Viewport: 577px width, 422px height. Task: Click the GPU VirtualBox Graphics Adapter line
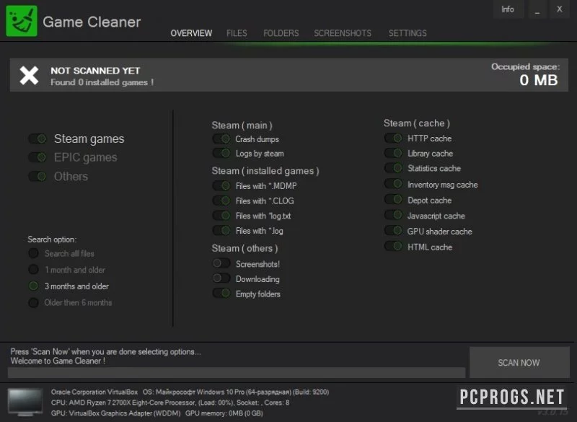(157, 413)
